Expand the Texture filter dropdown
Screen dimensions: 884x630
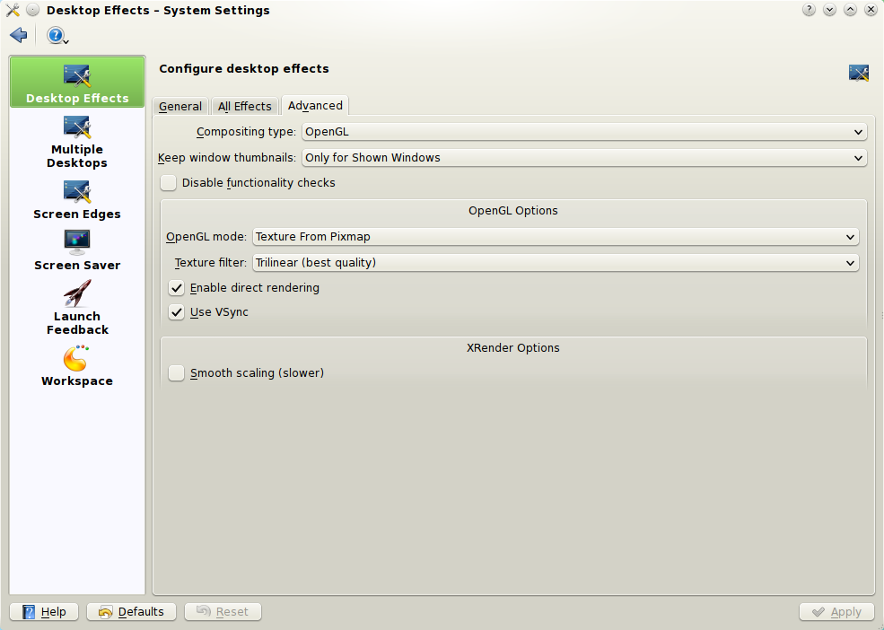pyautogui.click(x=555, y=263)
